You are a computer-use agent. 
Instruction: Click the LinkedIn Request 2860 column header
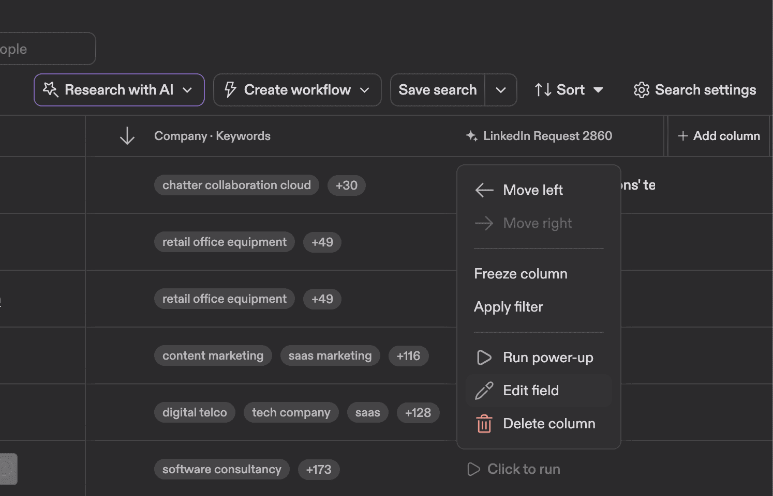[x=547, y=136]
